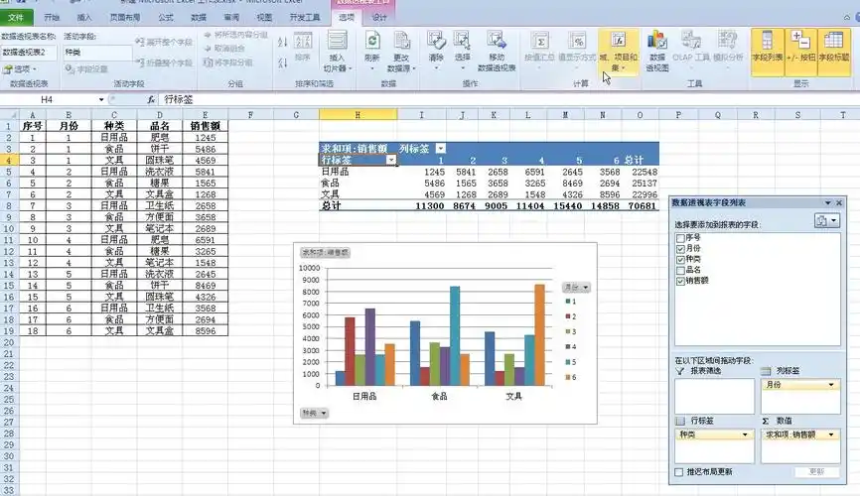Uncheck the 销售额 field checkbox

(x=680, y=281)
